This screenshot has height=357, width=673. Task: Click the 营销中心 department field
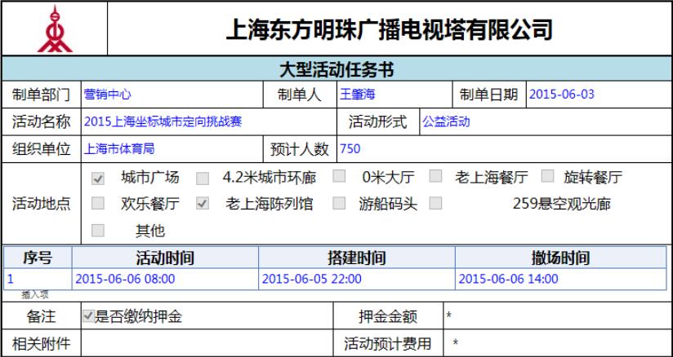click(172, 95)
